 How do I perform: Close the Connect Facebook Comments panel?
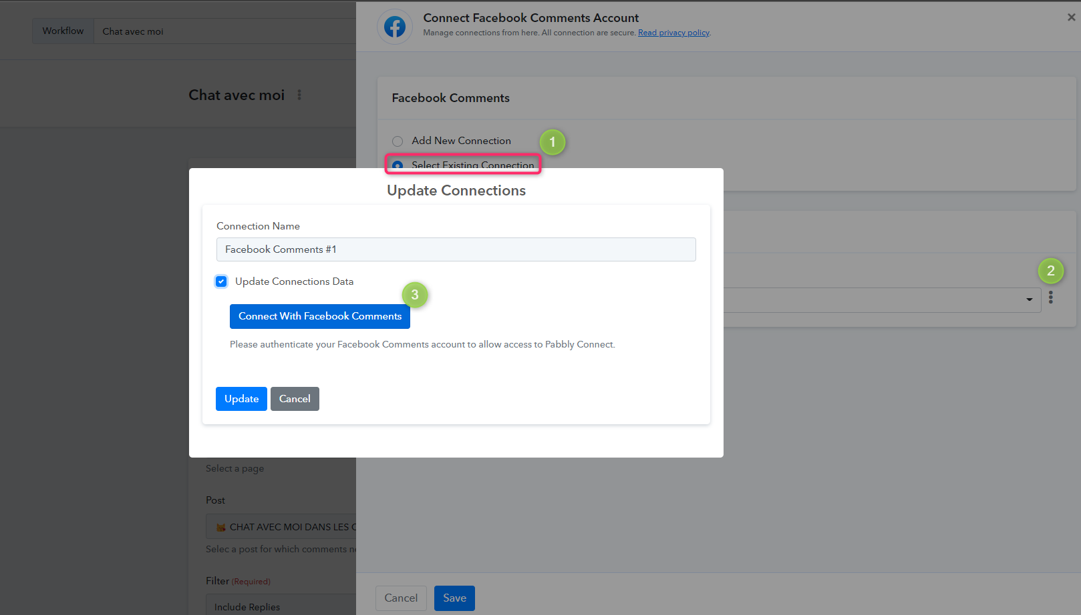pos(1071,17)
